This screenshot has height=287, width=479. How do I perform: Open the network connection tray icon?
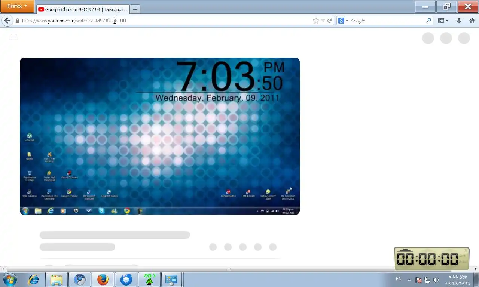tap(427, 280)
